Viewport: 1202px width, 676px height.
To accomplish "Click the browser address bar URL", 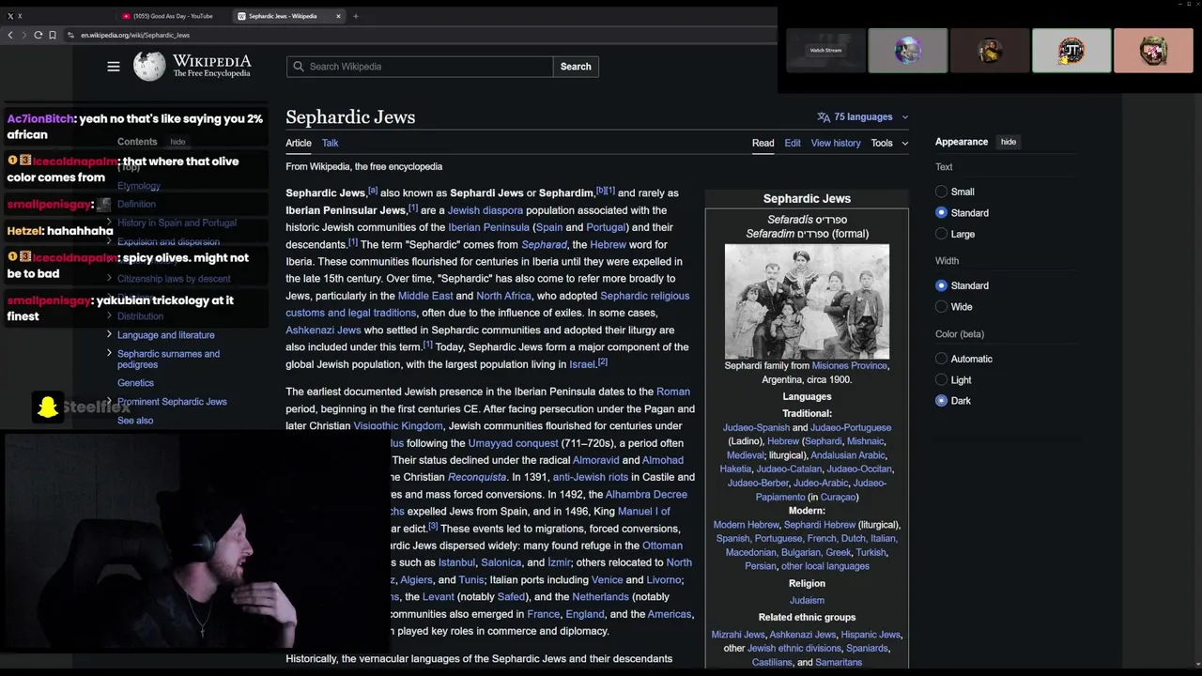I will pos(135,35).
